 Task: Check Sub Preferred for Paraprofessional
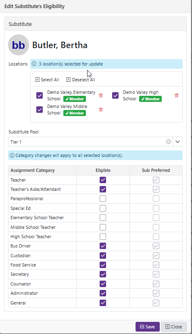tap(156, 199)
